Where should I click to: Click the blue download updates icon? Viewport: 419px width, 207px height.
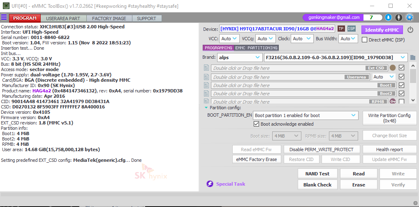388,18
